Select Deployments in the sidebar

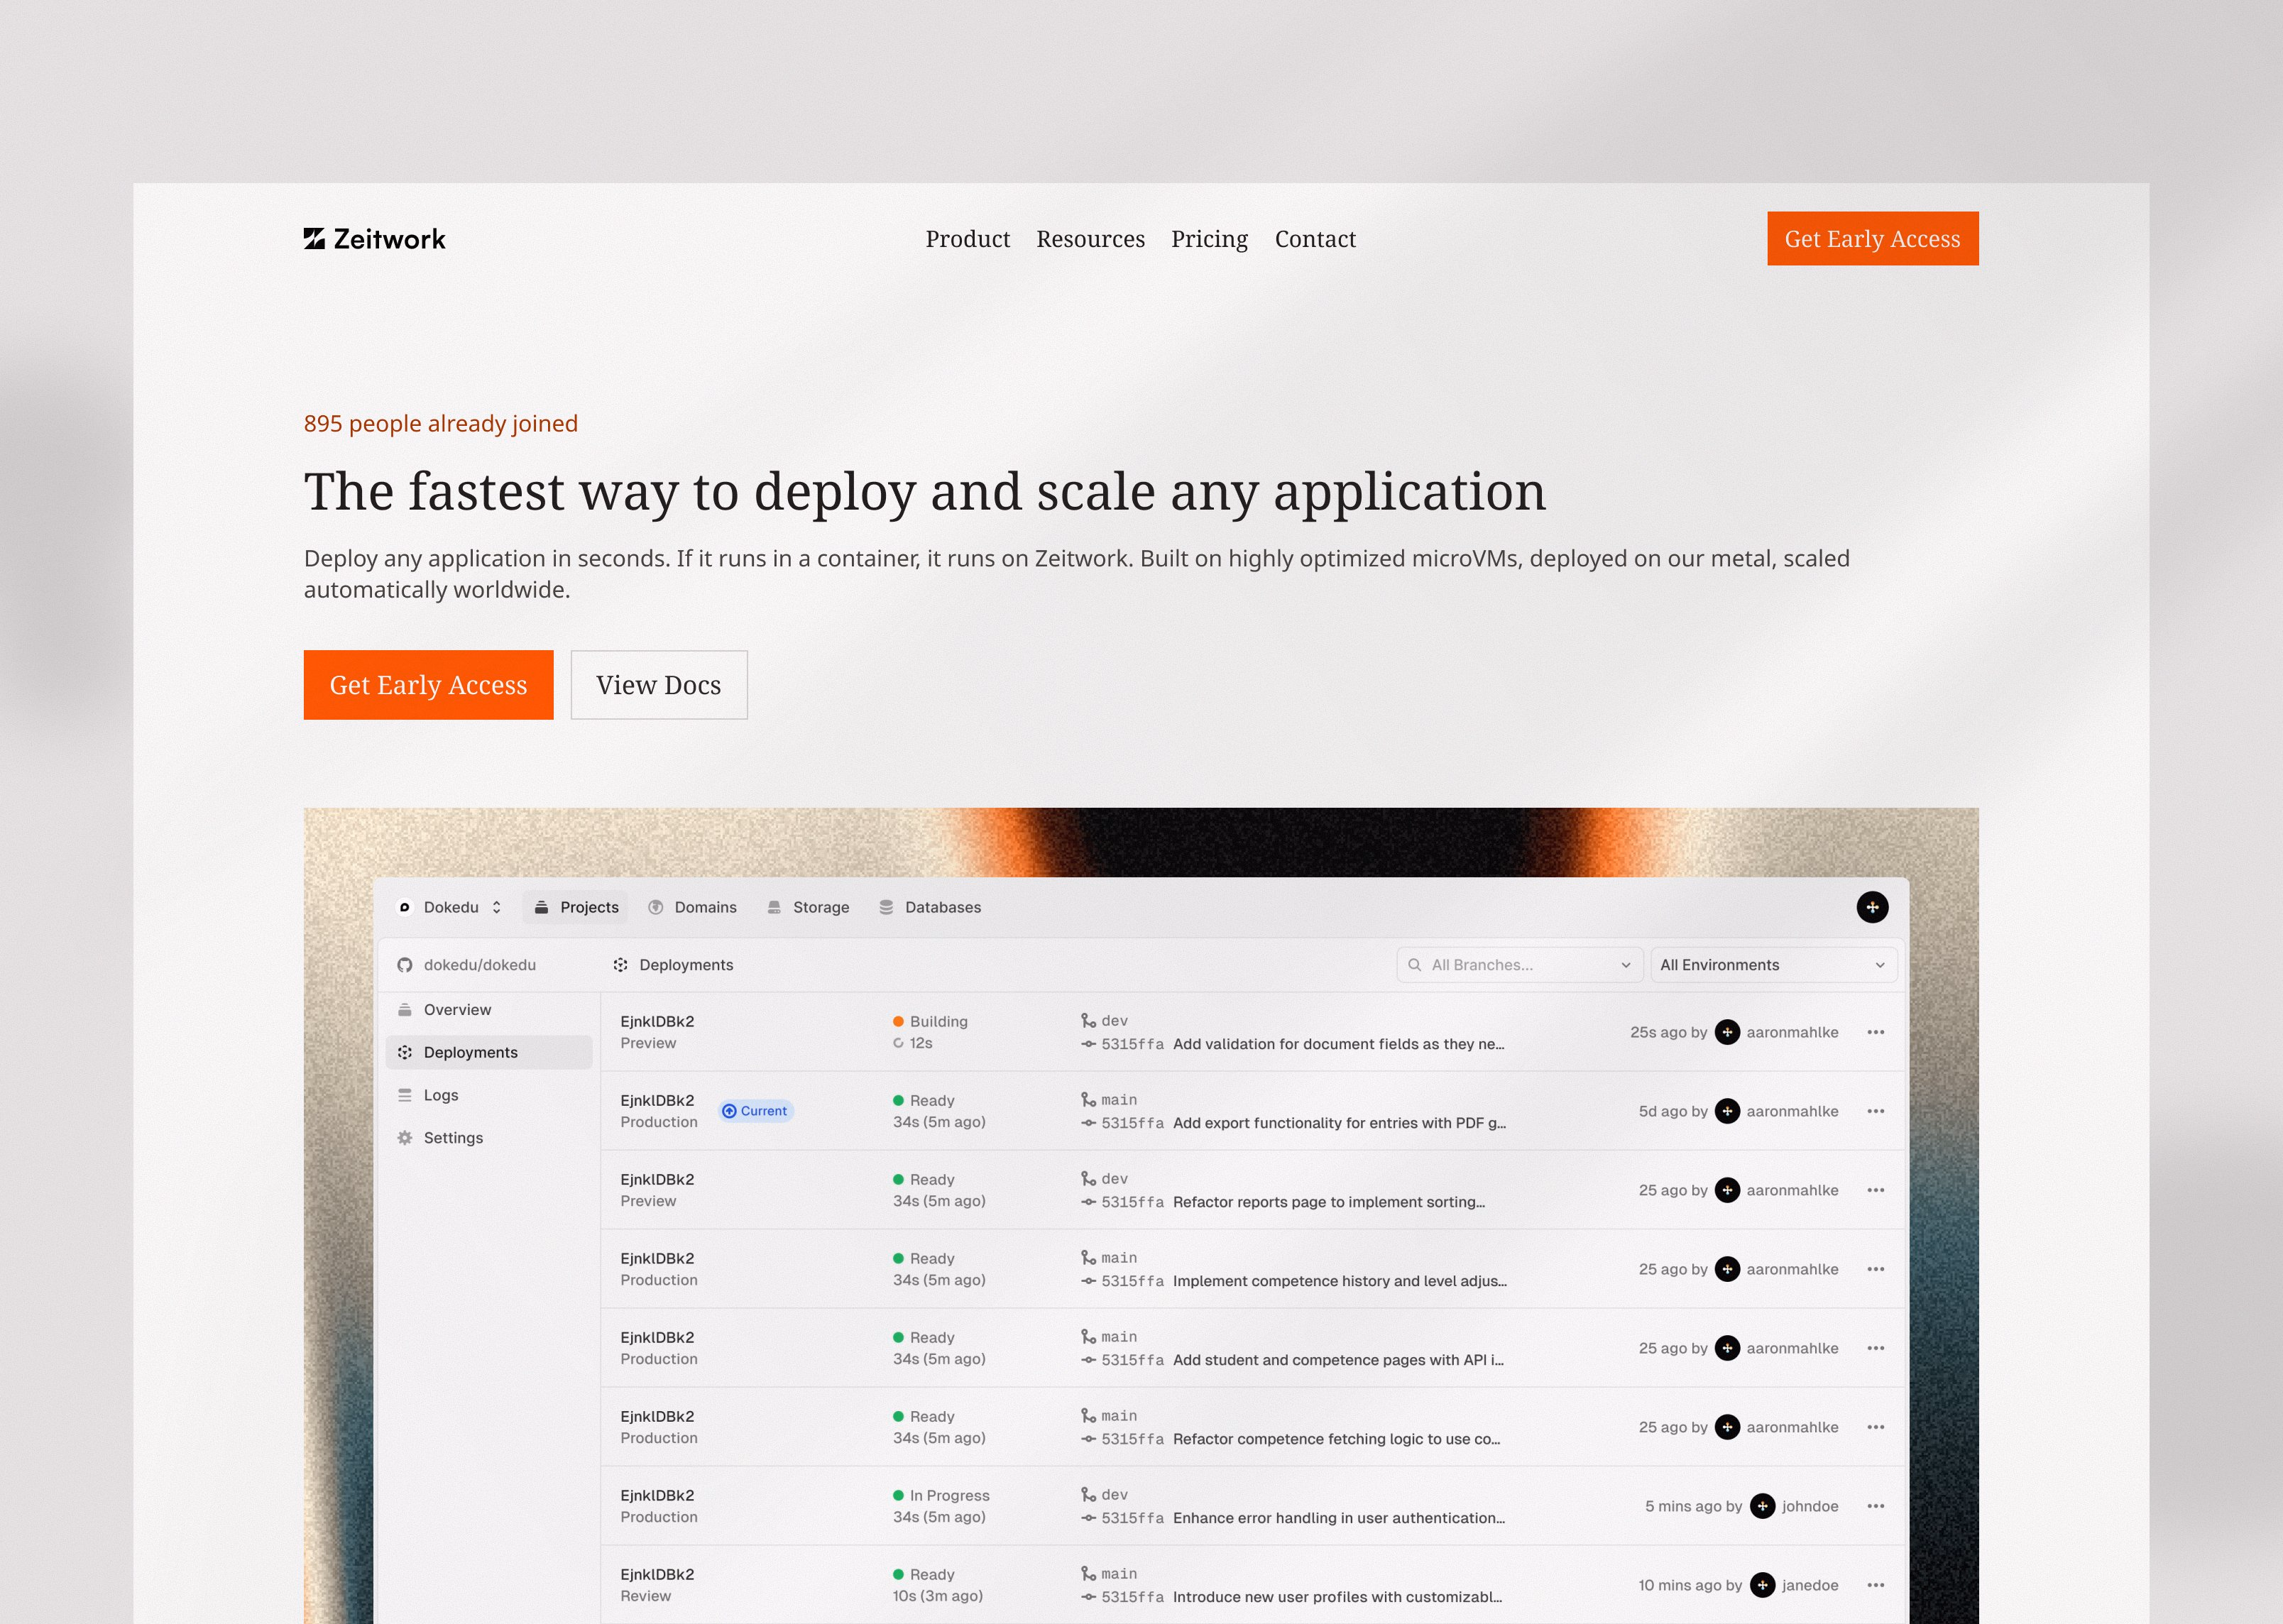click(x=489, y=1052)
